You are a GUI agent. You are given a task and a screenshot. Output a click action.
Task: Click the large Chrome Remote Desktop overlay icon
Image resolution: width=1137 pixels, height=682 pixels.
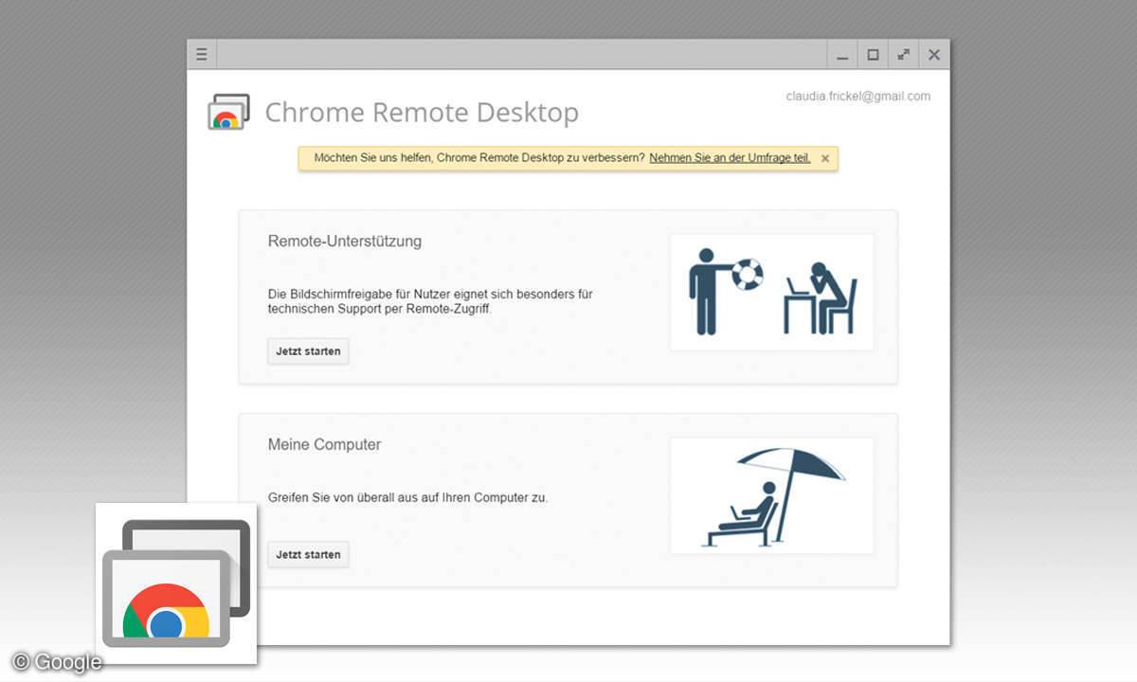(x=176, y=583)
